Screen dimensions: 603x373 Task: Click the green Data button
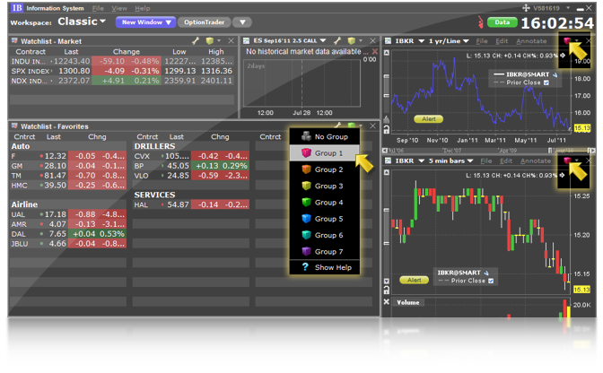502,22
